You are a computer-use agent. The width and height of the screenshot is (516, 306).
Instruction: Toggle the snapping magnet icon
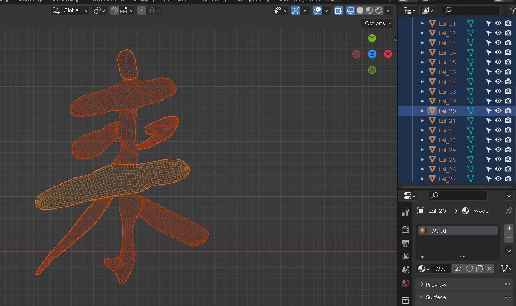[114, 10]
